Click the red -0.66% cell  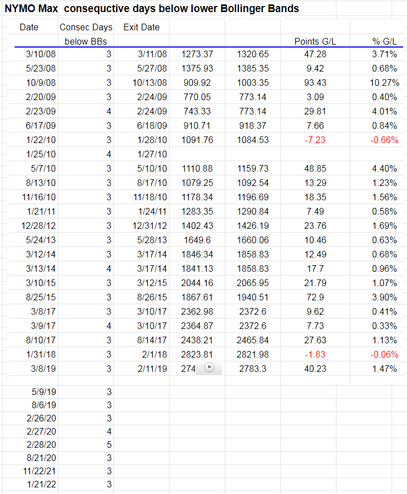[x=383, y=140]
